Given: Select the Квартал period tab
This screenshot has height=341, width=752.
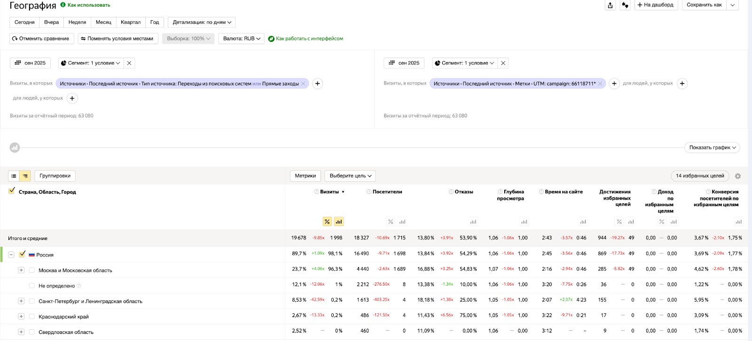Looking at the screenshot, I should (x=130, y=22).
